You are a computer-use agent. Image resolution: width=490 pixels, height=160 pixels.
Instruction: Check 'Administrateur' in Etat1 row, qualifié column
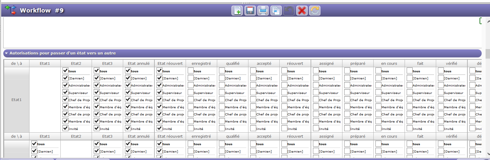(222, 85)
